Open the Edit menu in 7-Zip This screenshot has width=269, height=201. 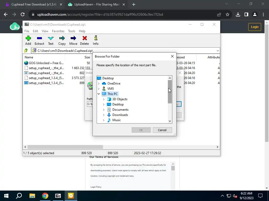(35, 31)
